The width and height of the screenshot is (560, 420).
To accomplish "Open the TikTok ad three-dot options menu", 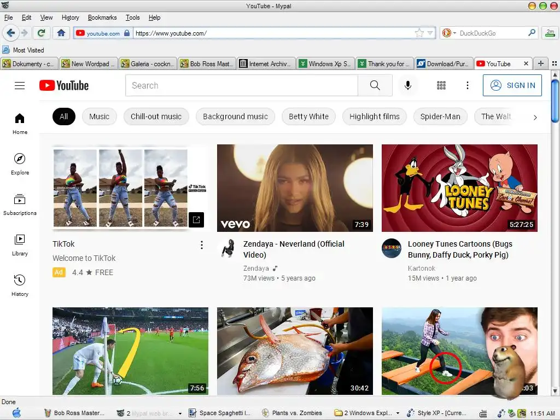I will tap(202, 245).
